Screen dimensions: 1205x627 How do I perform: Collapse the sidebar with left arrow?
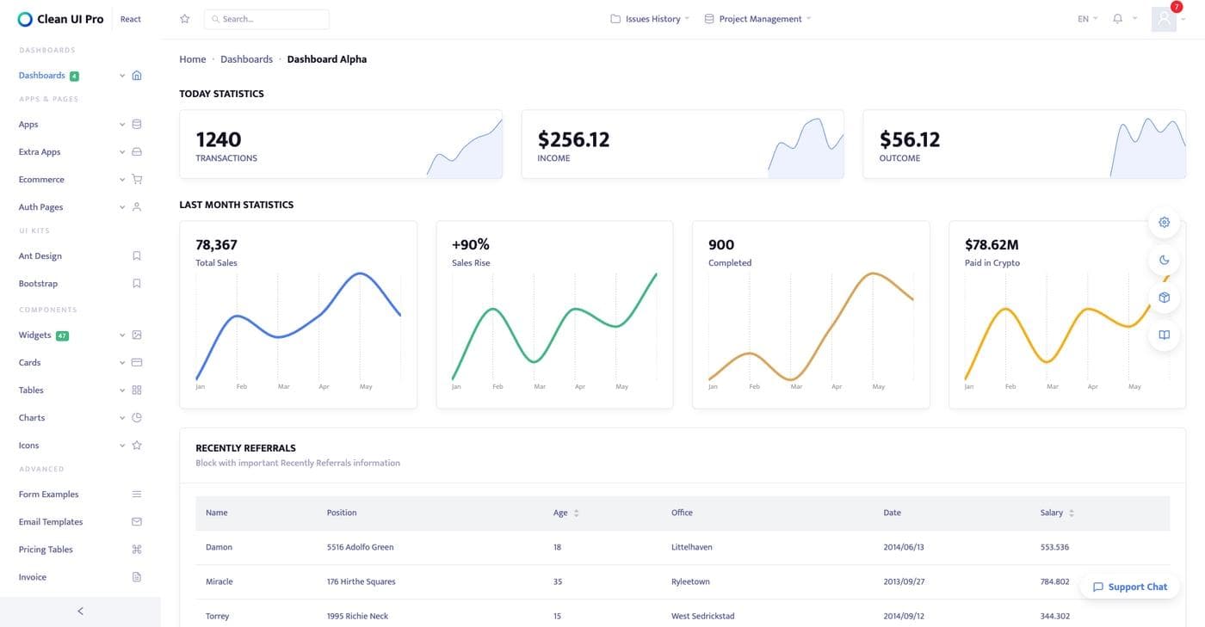click(x=80, y=612)
